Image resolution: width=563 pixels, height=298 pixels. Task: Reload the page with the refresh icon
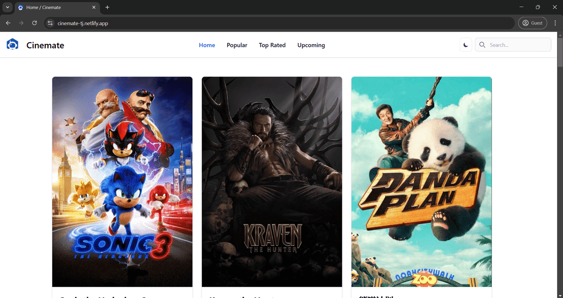34,23
